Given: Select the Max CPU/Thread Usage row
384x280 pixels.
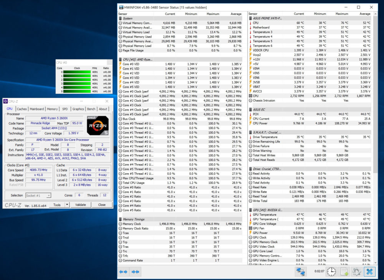Looking at the screenshot, I should [180, 178].
